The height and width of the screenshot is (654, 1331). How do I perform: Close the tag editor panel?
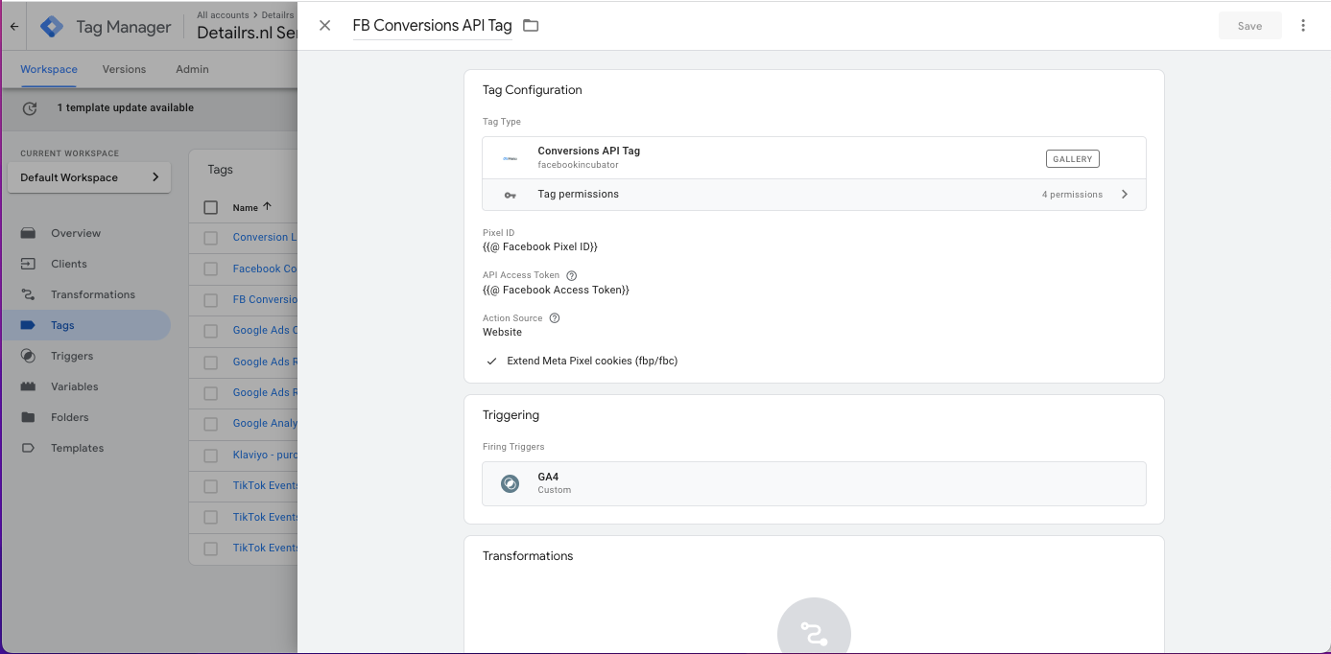point(325,26)
